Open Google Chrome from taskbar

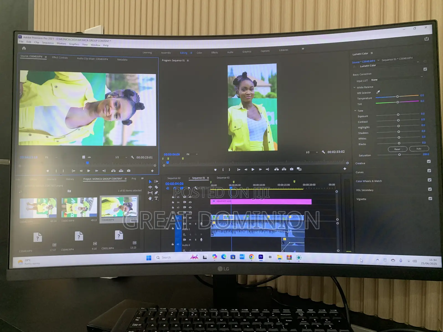click(251, 257)
